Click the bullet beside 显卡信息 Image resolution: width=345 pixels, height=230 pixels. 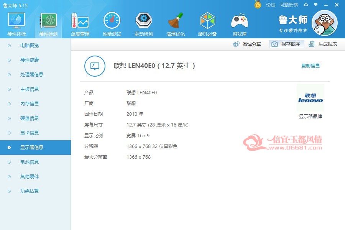pos(9,133)
